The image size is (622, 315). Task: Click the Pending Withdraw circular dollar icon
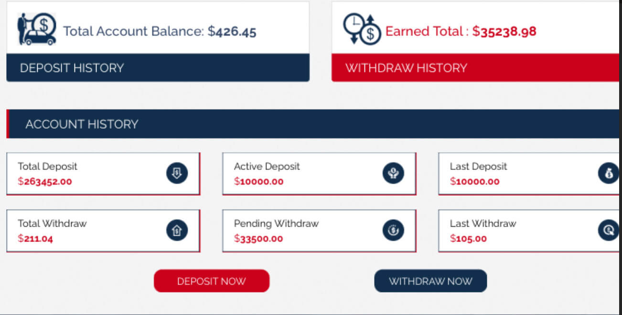coord(393,231)
